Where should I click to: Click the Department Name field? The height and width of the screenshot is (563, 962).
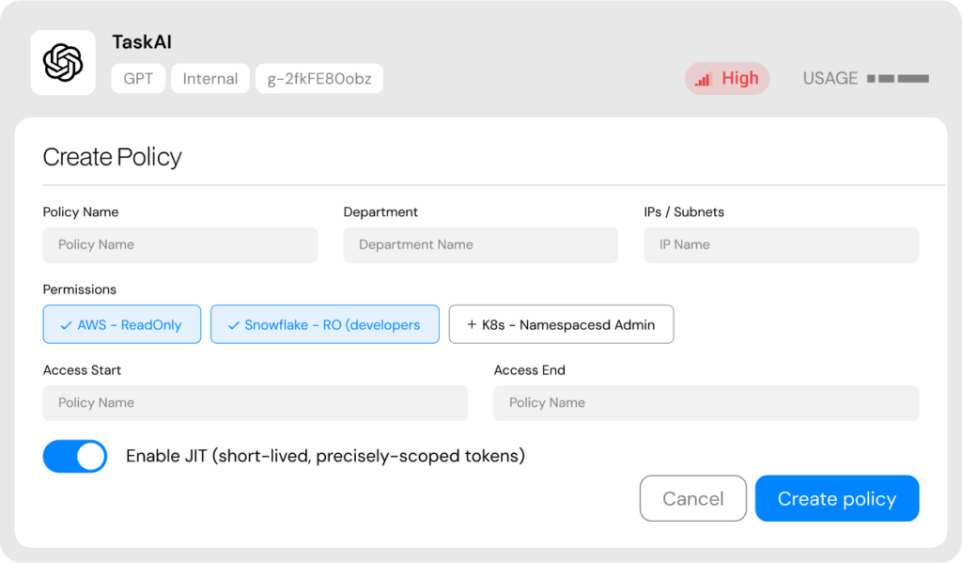480,245
